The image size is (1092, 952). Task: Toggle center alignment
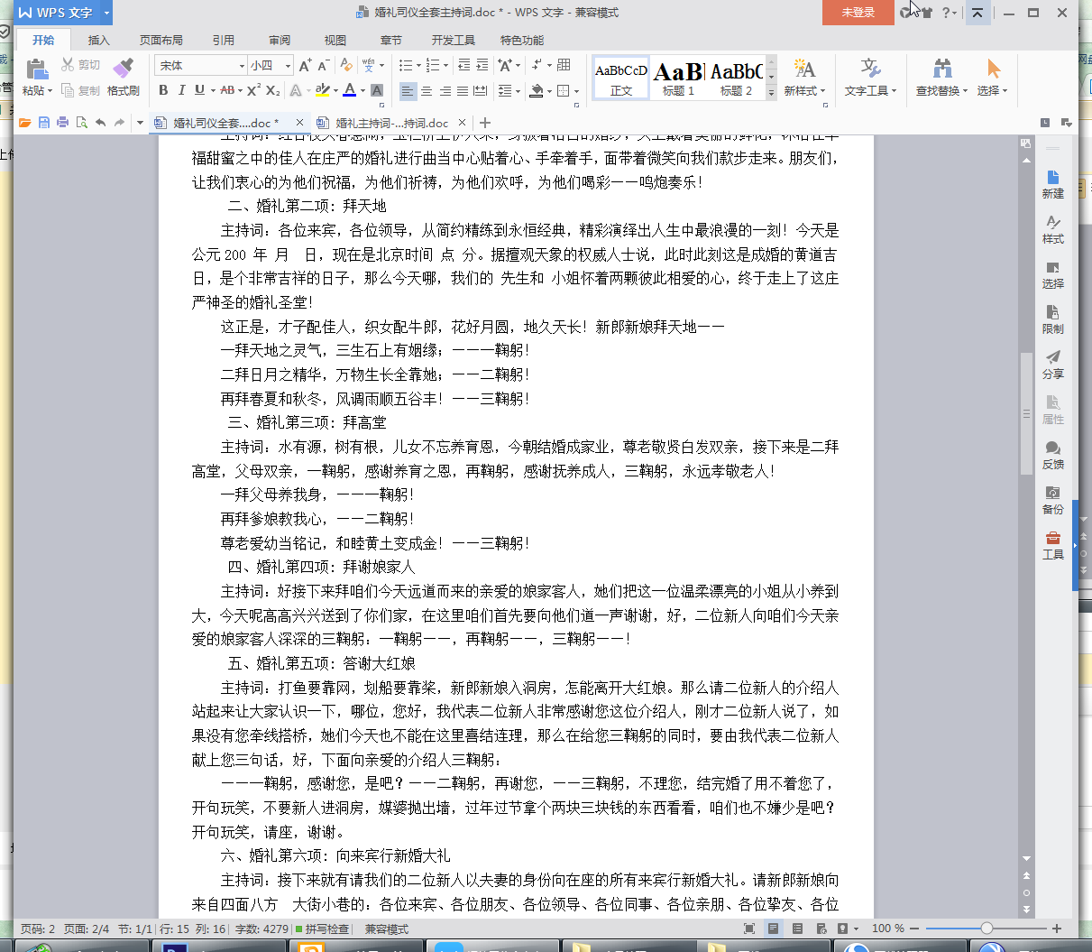click(x=427, y=90)
